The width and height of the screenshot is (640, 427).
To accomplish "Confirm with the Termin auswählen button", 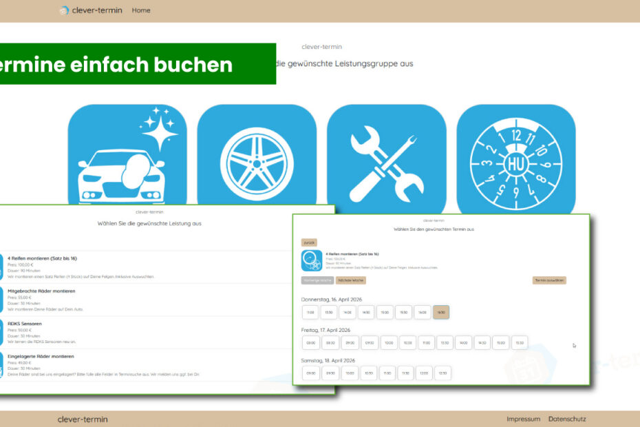I will (x=549, y=280).
